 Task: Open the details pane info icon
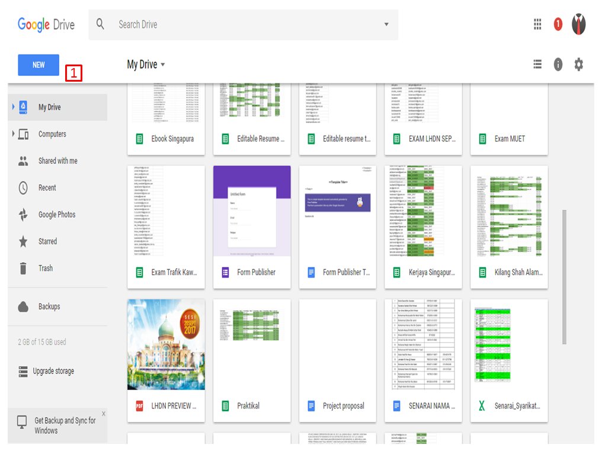coord(558,65)
